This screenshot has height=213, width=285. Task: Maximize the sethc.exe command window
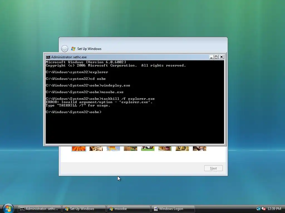click(216, 57)
